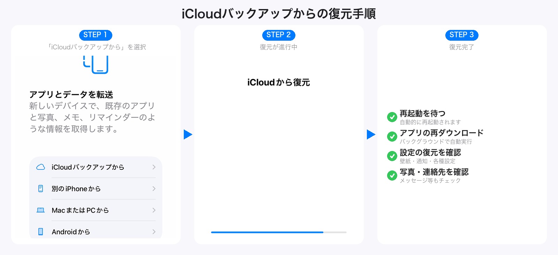Click the green checkmark next to アプリの再ダウンロード
Screen dimensions: 558x255
pyautogui.click(x=392, y=136)
